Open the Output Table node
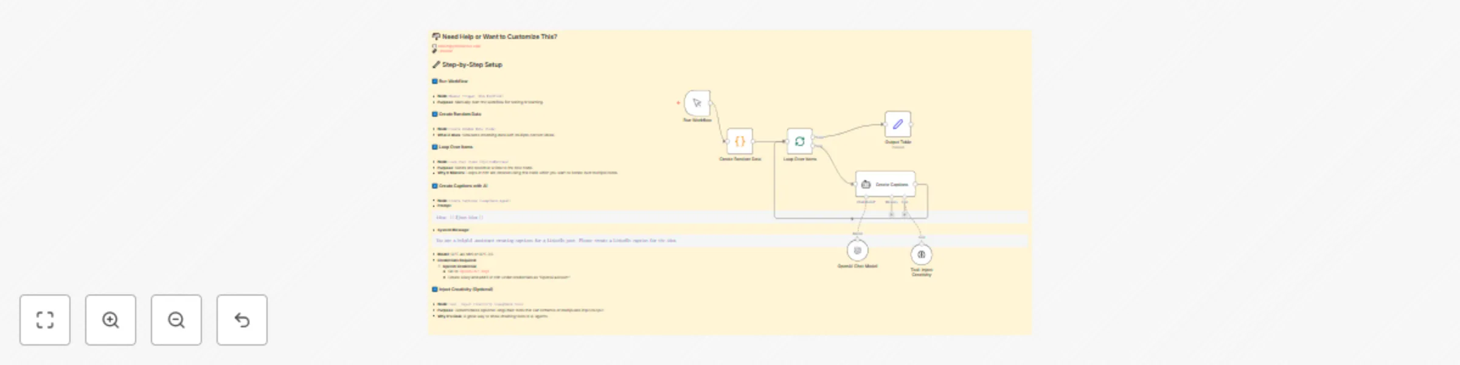 tap(898, 124)
